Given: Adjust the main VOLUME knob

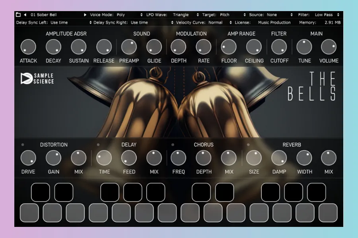Looking at the screenshot, I should pyautogui.click(x=329, y=47).
